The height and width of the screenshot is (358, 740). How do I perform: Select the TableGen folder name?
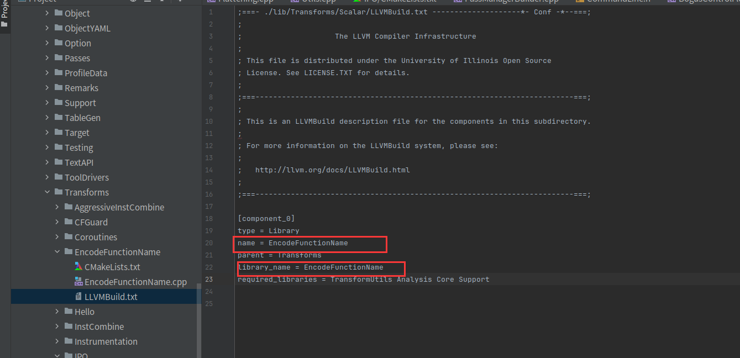pyautogui.click(x=82, y=118)
